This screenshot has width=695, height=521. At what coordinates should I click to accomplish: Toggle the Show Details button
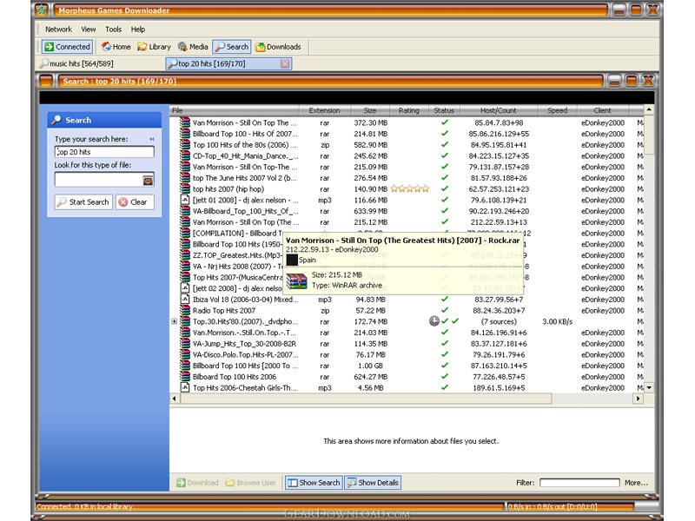point(373,483)
